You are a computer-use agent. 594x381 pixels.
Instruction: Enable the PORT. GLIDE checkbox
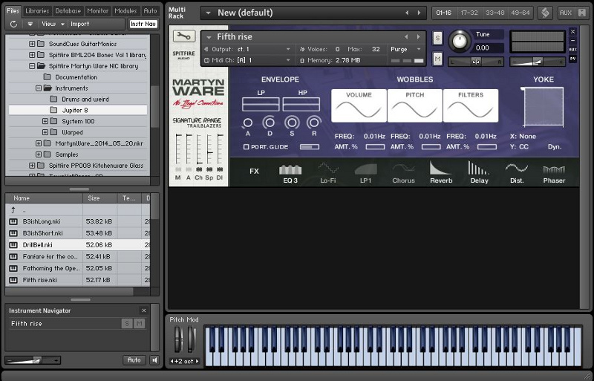(x=246, y=147)
